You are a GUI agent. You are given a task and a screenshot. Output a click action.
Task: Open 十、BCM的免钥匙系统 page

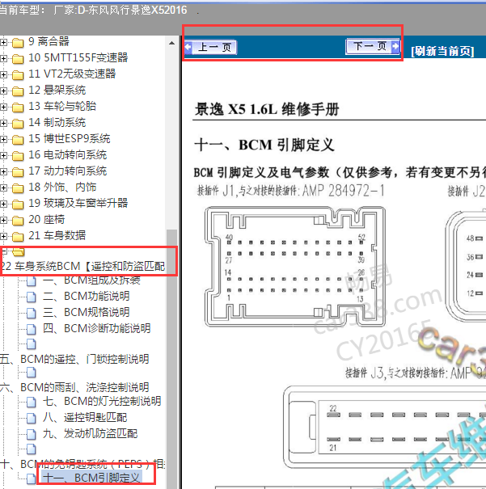tap(82, 464)
